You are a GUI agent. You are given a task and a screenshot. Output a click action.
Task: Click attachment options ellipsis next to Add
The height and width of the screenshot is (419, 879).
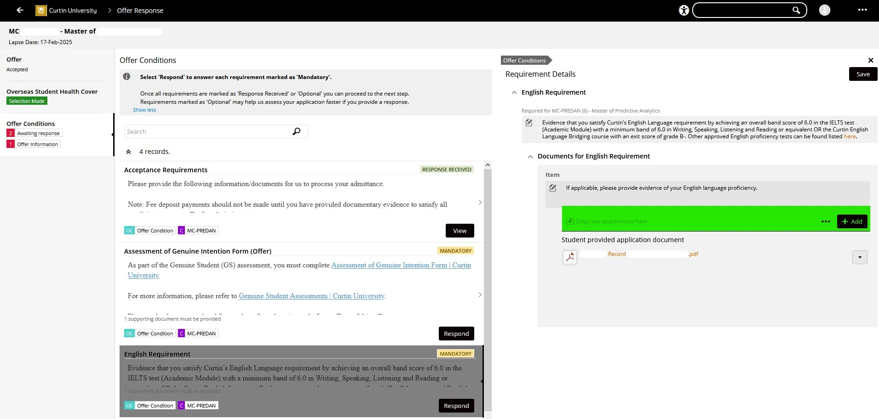point(826,221)
